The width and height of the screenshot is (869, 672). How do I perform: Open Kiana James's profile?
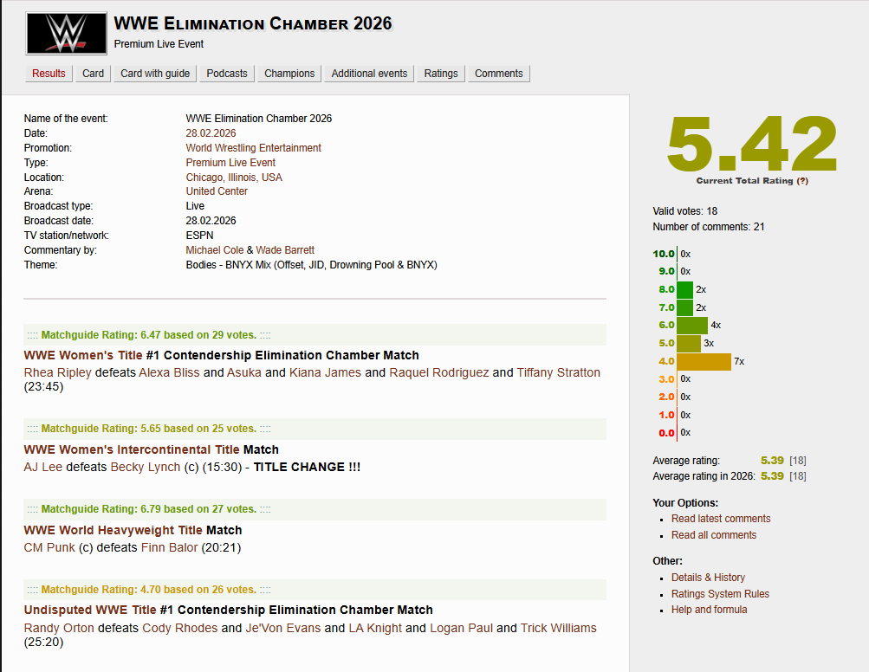(x=325, y=372)
